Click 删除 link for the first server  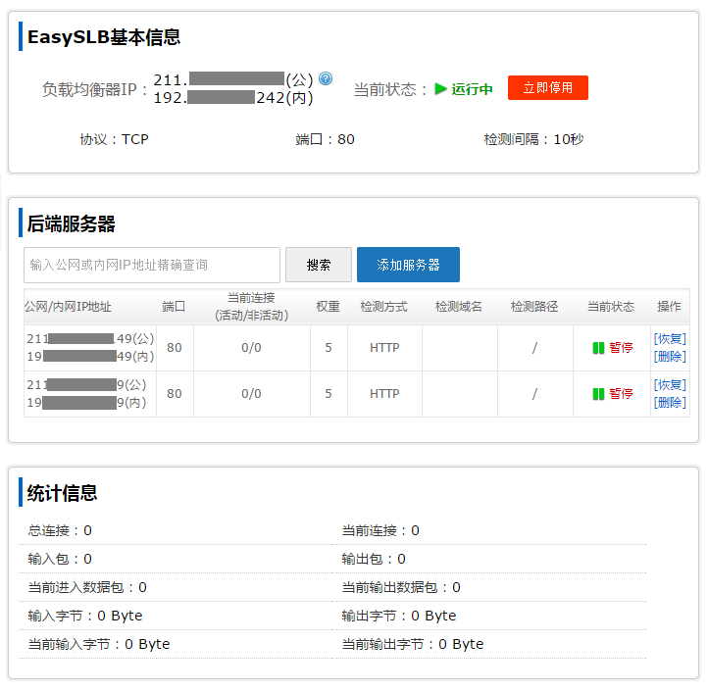click(x=670, y=357)
